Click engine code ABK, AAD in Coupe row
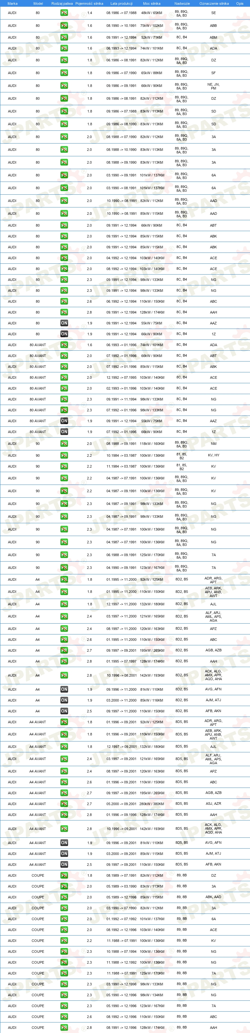Viewport: 250px width, 1033px height. pos(214,897)
